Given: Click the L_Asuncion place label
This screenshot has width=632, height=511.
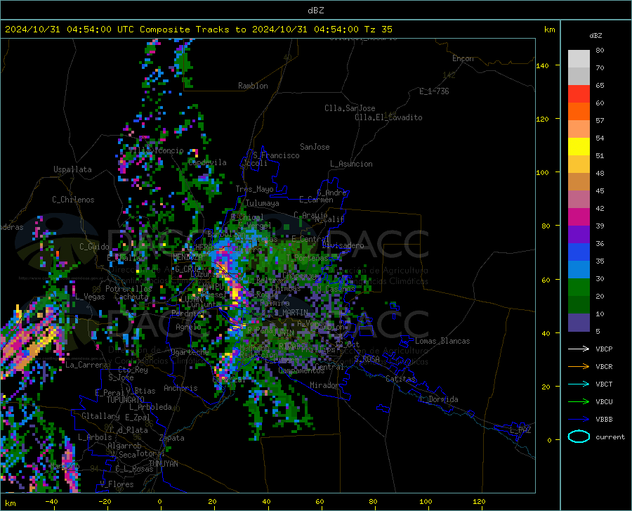Looking at the screenshot, I should [x=351, y=164].
